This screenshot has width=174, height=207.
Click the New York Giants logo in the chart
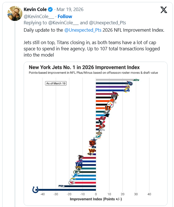pos(79,164)
